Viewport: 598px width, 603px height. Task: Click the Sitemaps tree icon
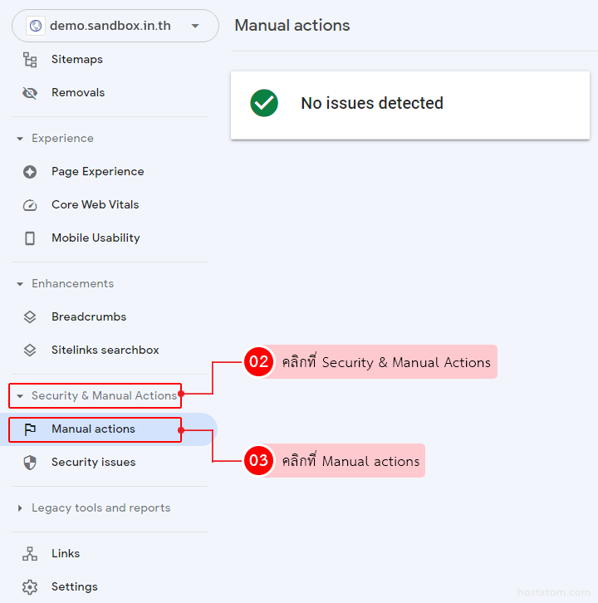[x=30, y=60]
